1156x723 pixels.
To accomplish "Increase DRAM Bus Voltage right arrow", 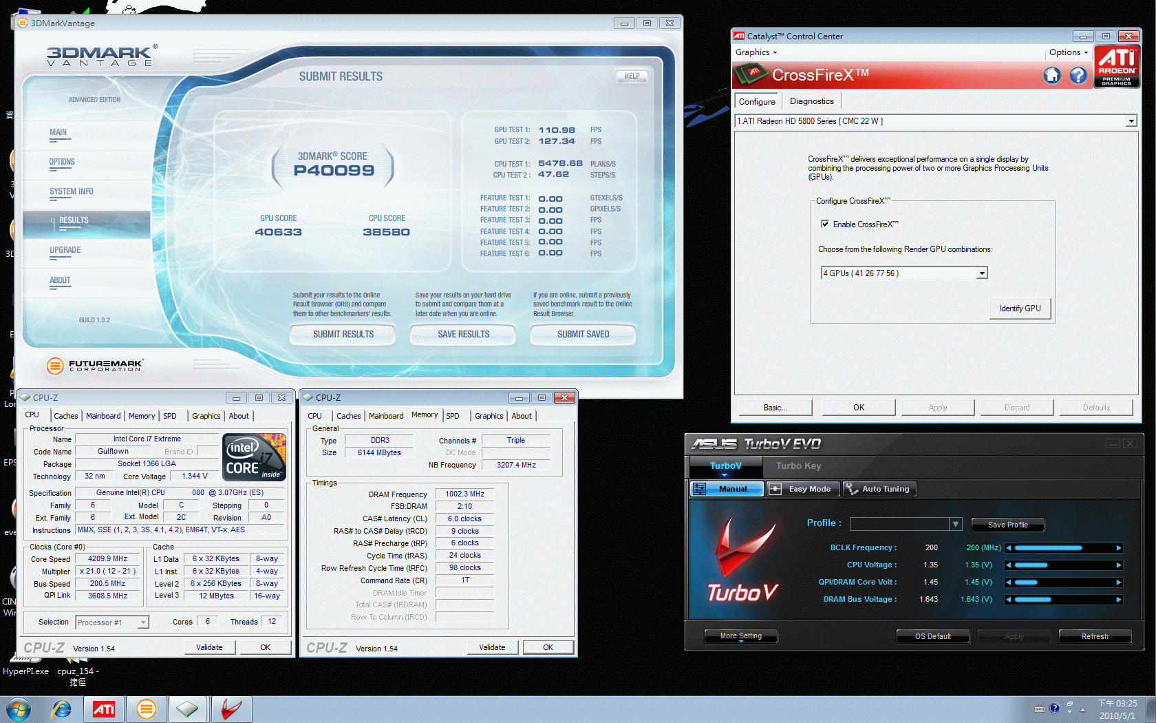I will point(1119,600).
